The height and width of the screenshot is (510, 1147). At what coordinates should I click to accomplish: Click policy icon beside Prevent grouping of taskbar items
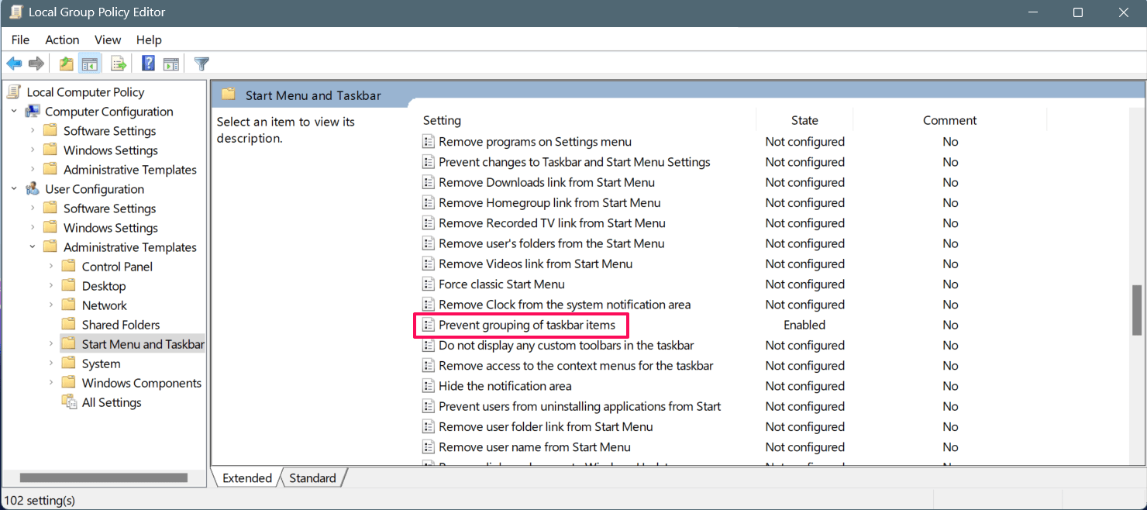click(429, 325)
